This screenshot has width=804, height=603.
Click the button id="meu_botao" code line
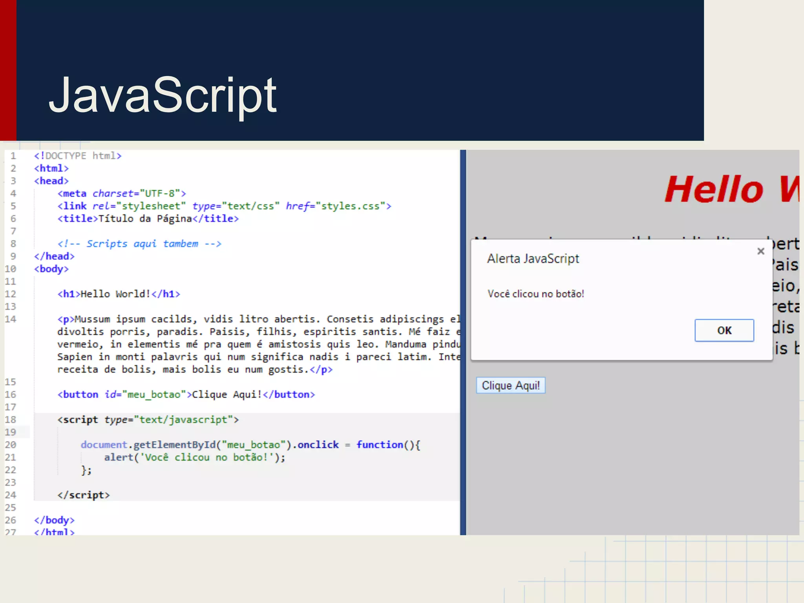[186, 395]
